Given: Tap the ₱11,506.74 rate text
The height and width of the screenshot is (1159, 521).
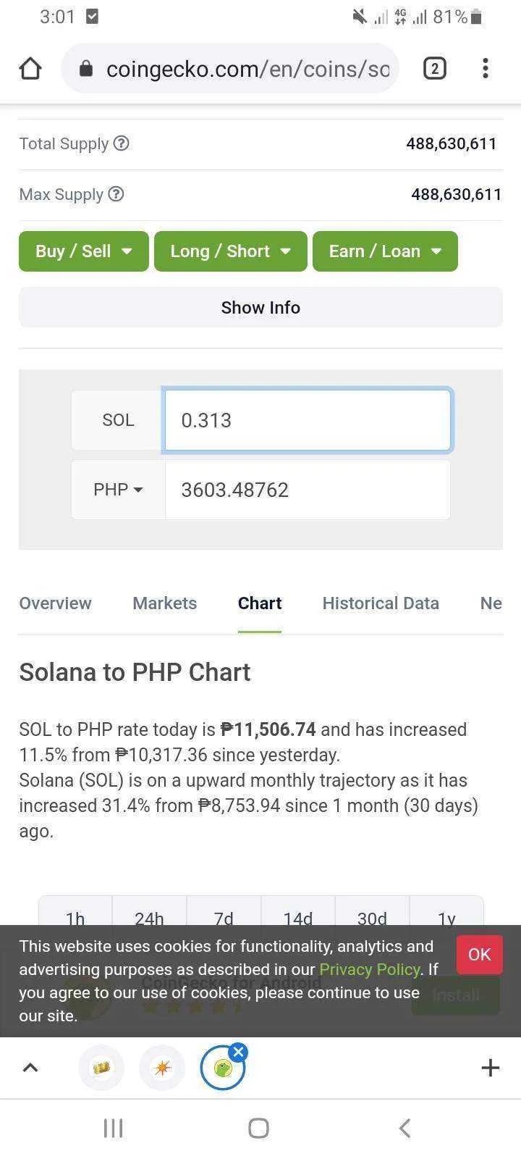Looking at the screenshot, I should pos(268,729).
